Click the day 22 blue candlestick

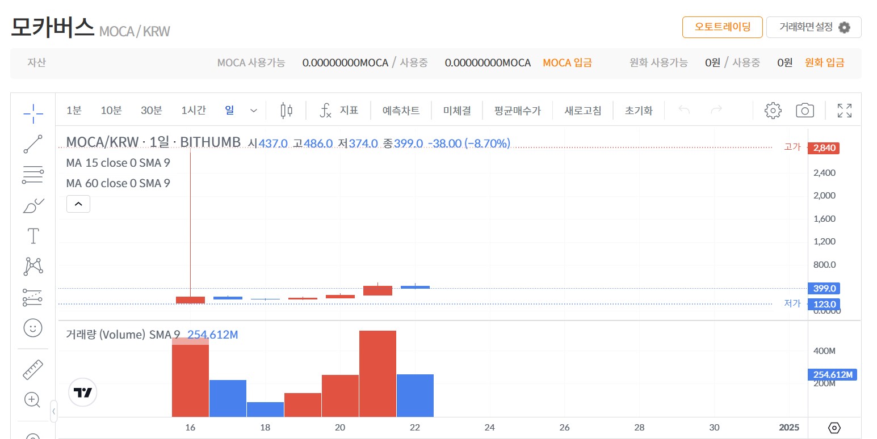[x=415, y=287]
